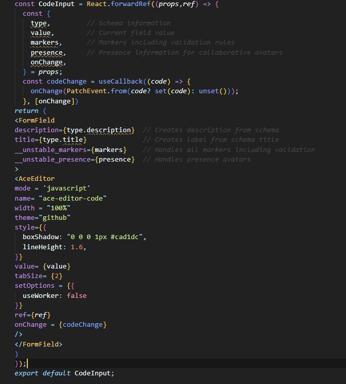Image resolution: width=346 pixels, height=384 pixels.
Task: Click the '<FormField' opening tag
Action: (x=34, y=121)
